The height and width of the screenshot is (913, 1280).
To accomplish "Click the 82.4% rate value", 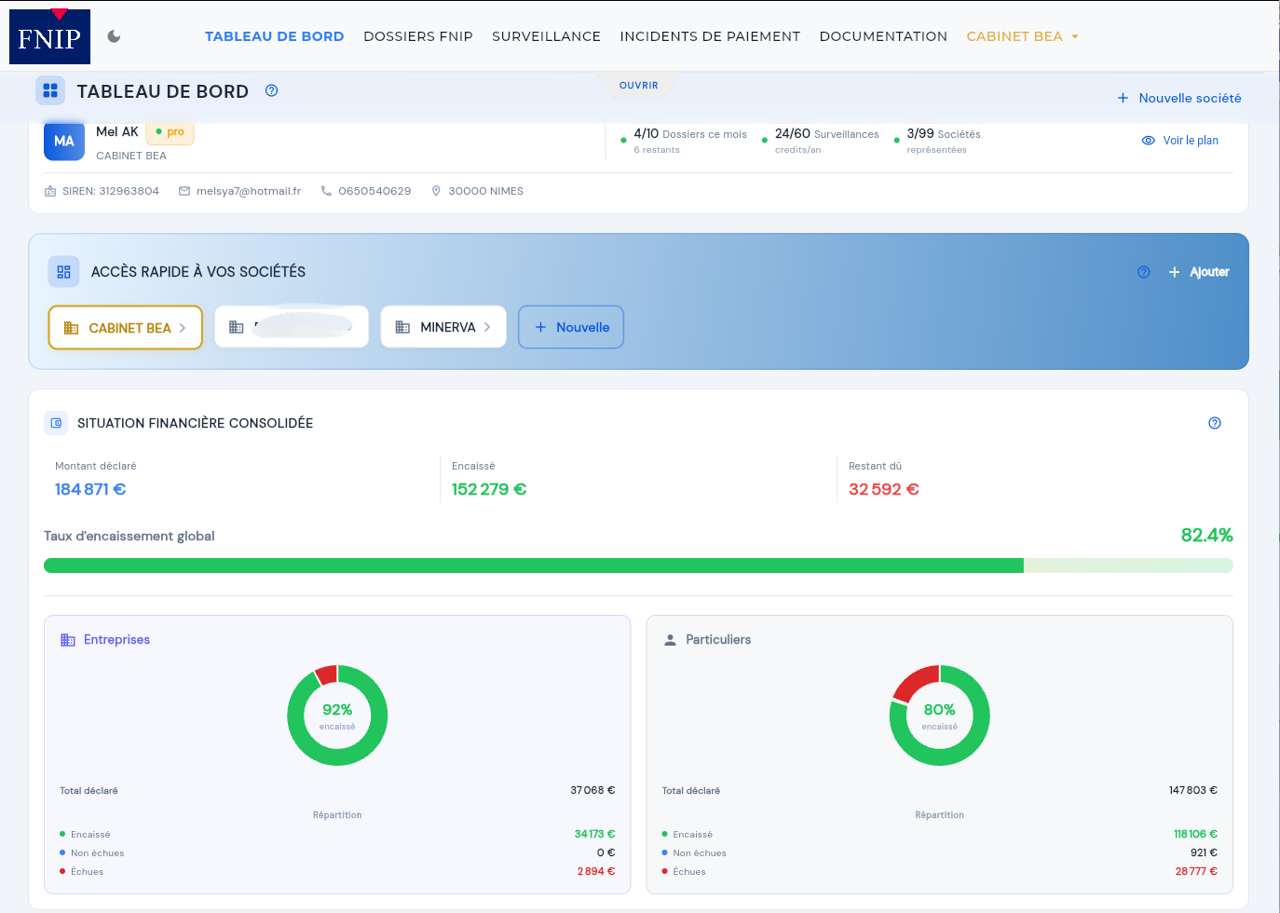I will click(1206, 535).
